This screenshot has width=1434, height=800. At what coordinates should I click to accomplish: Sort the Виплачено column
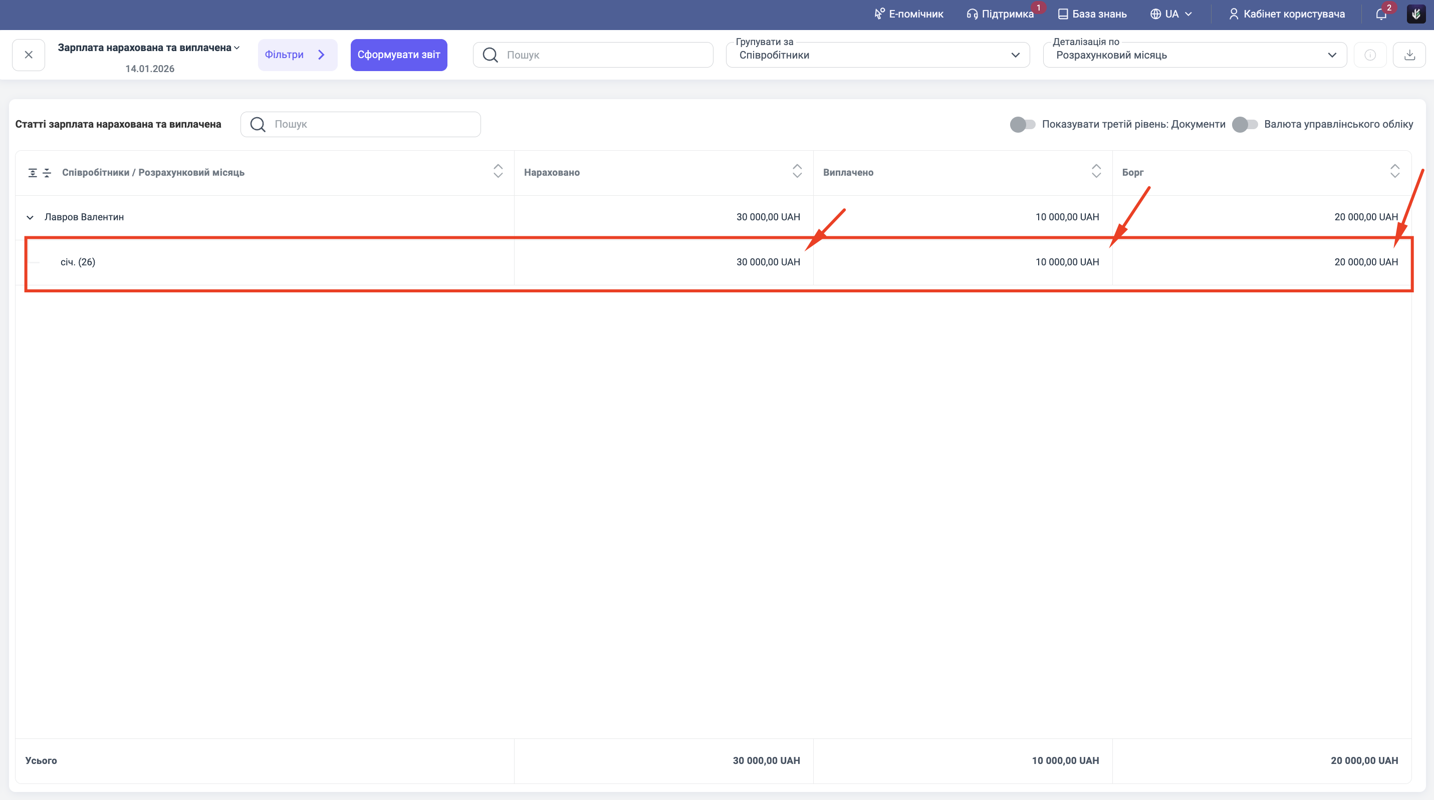pyautogui.click(x=1095, y=171)
